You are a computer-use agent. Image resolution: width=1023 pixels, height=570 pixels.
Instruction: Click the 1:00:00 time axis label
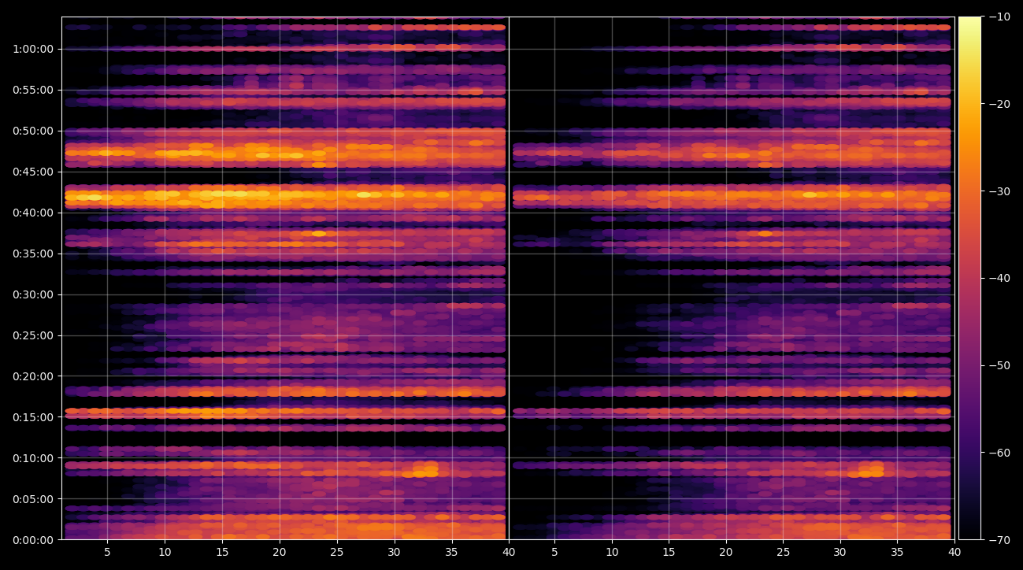pyautogui.click(x=33, y=49)
